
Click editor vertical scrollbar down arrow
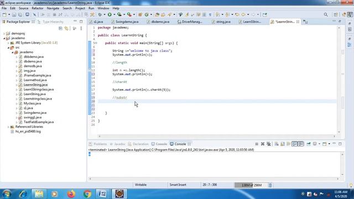click(339, 132)
